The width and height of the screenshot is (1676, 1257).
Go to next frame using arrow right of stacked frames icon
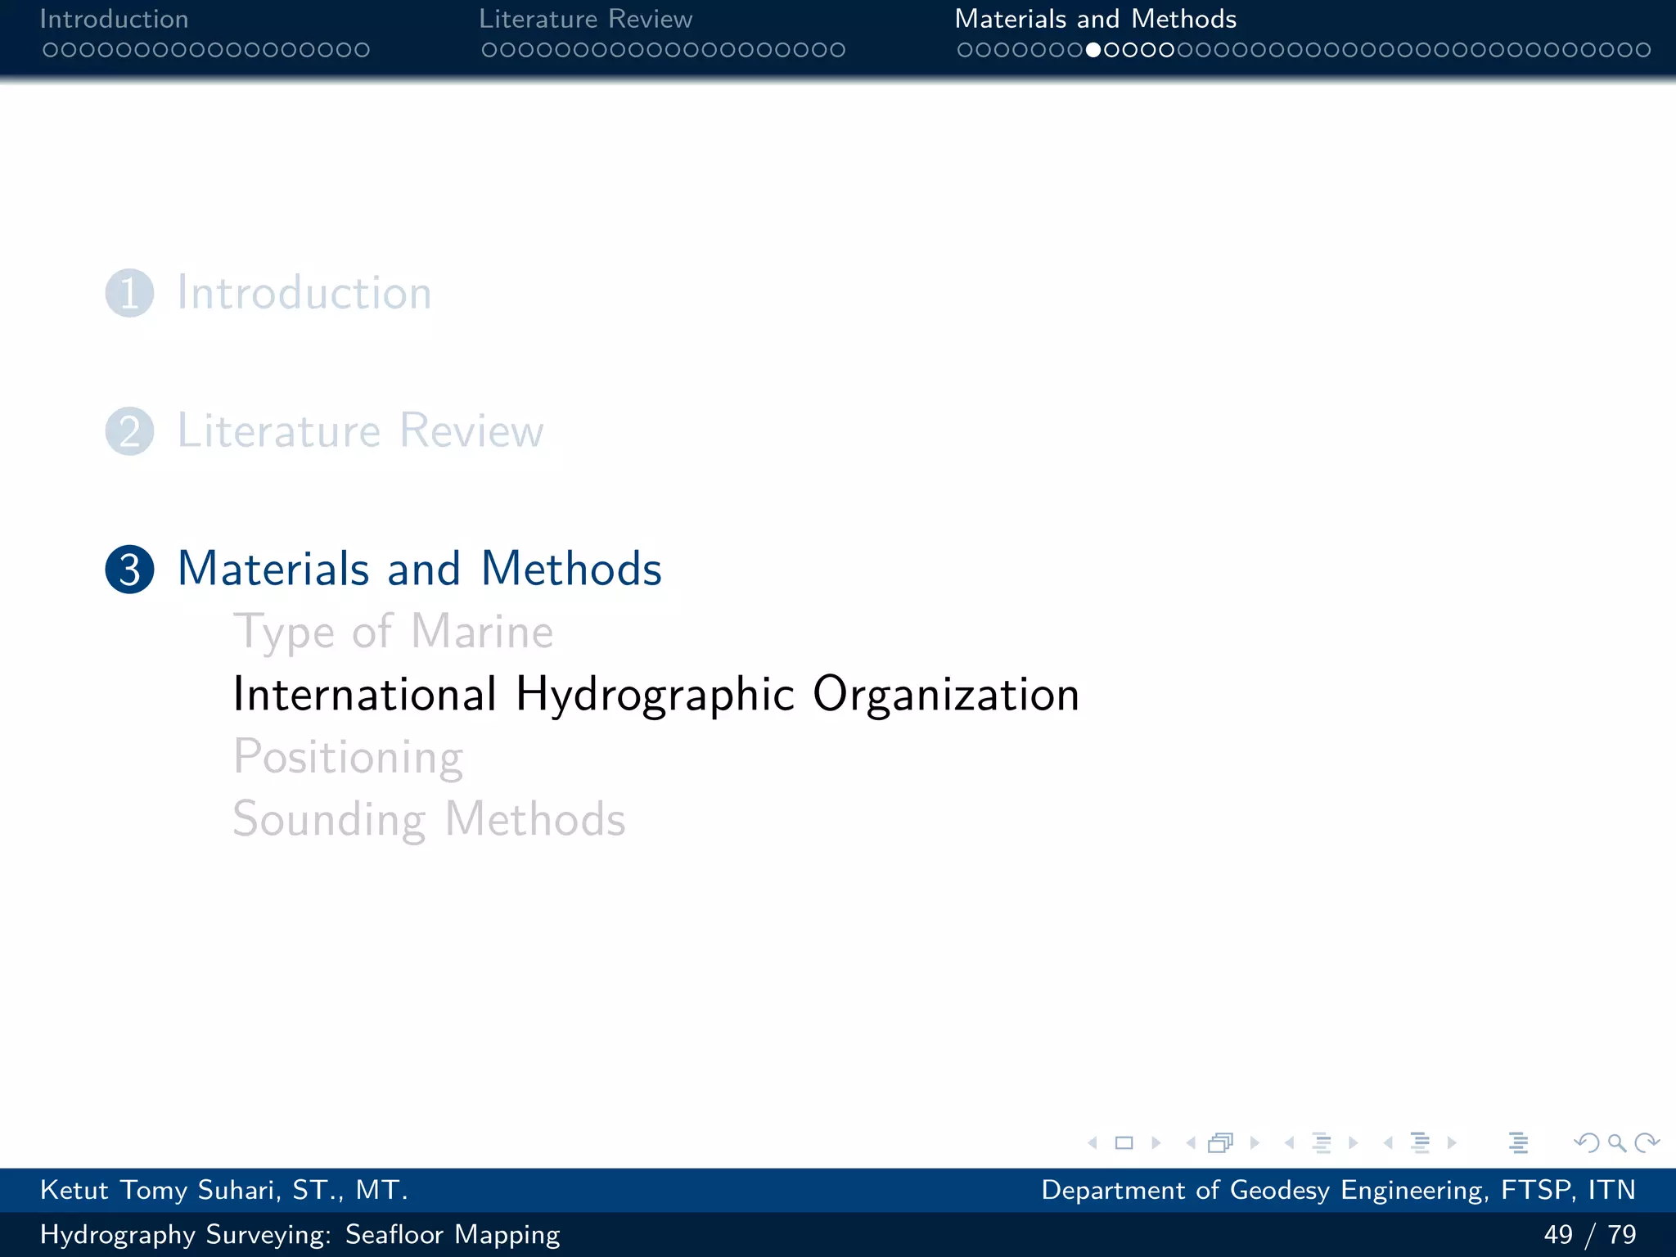pos(1254,1142)
